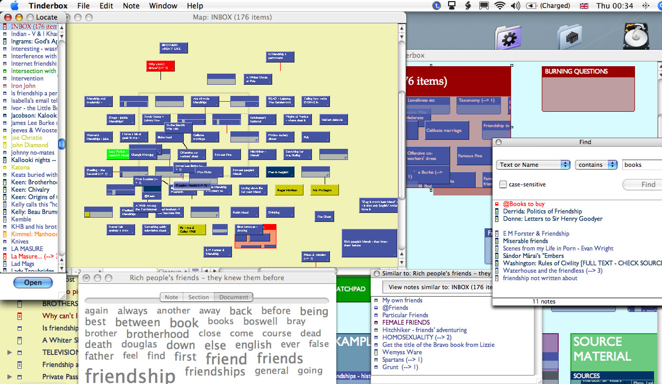Image resolution: width=662 pixels, height=384 pixels.
Task: Click the note icon beside 'Joe Christie' in Locate
Action: [x=5, y=138]
